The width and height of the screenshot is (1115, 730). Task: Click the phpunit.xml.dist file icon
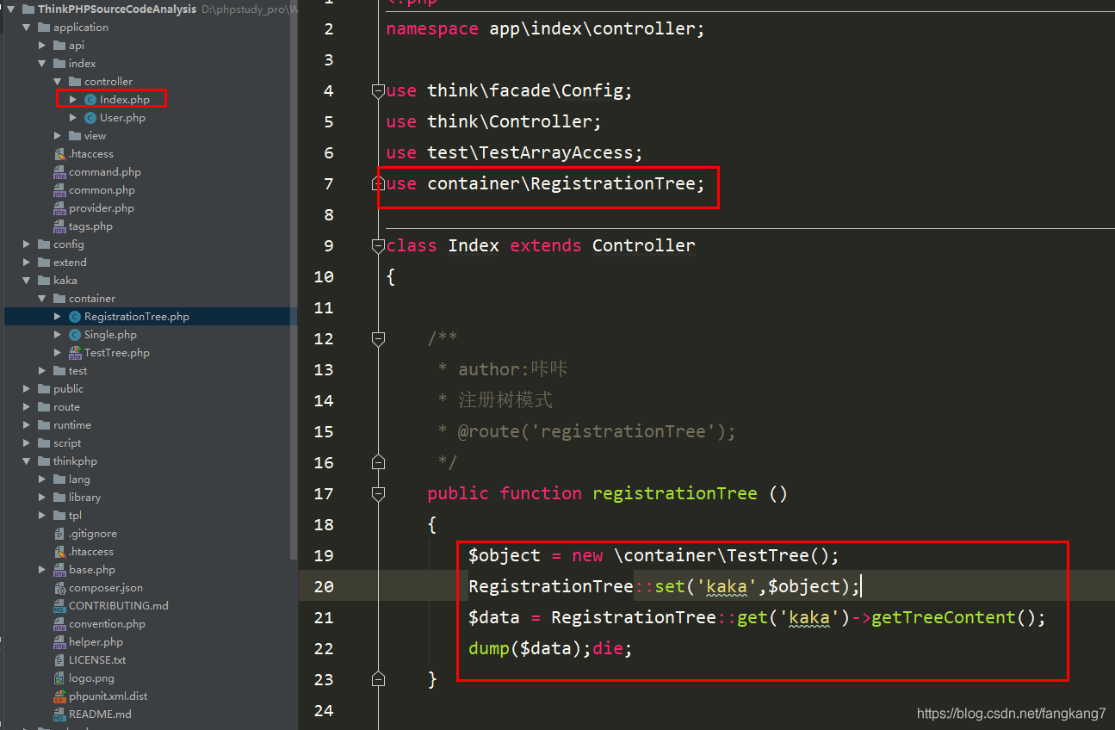point(59,696)
